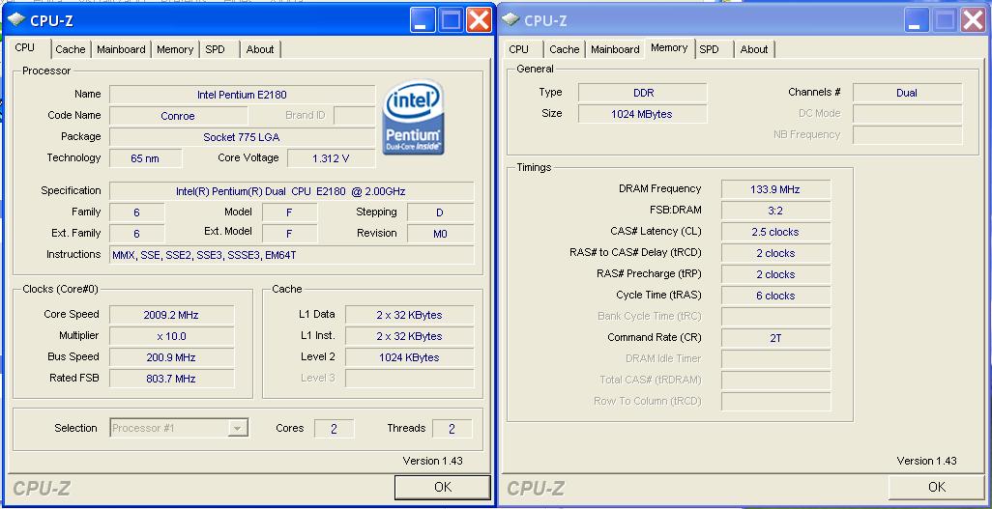Click the Intel Pentium Dual-Core logo
This screenshot has width=992, height=509.
coord(413,117)
